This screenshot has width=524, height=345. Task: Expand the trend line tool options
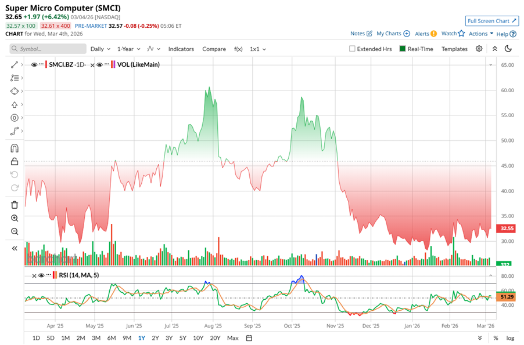coord(22,65)
